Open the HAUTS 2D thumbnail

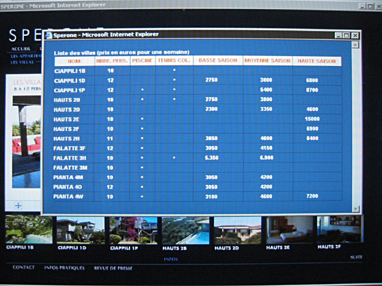tap(238, 231)
